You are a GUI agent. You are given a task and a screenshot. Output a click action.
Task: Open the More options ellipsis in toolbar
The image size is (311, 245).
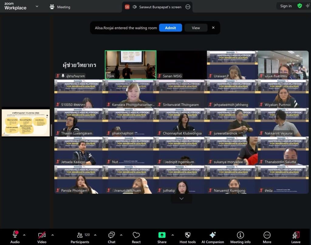coord(267,235)
